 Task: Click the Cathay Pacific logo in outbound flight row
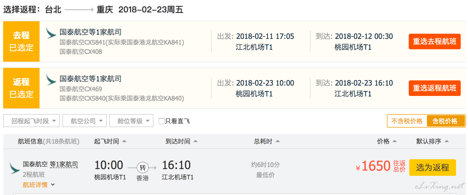coord(51,33)
